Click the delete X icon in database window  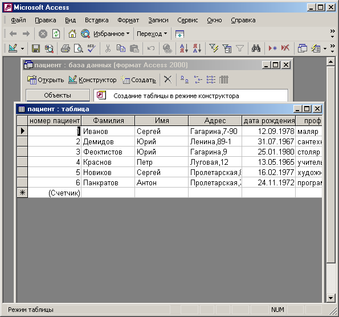coord(168,80)
